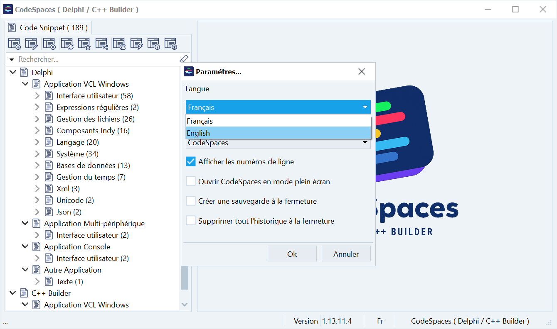Viewport: 557px width, 329px height.
Task: Clear the search with the eraser icon
Action: (x=184, y=59)
